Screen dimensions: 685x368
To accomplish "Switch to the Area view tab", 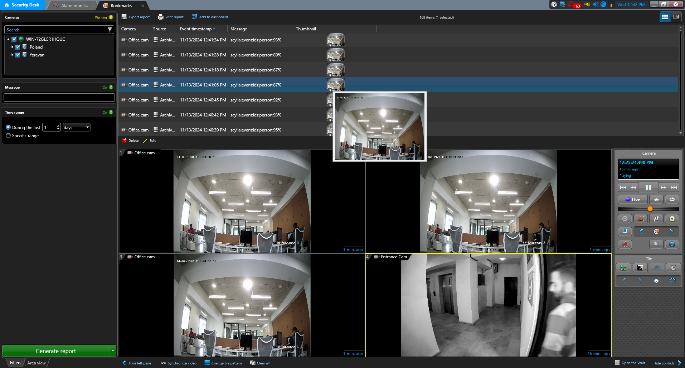I will (36, 363).
